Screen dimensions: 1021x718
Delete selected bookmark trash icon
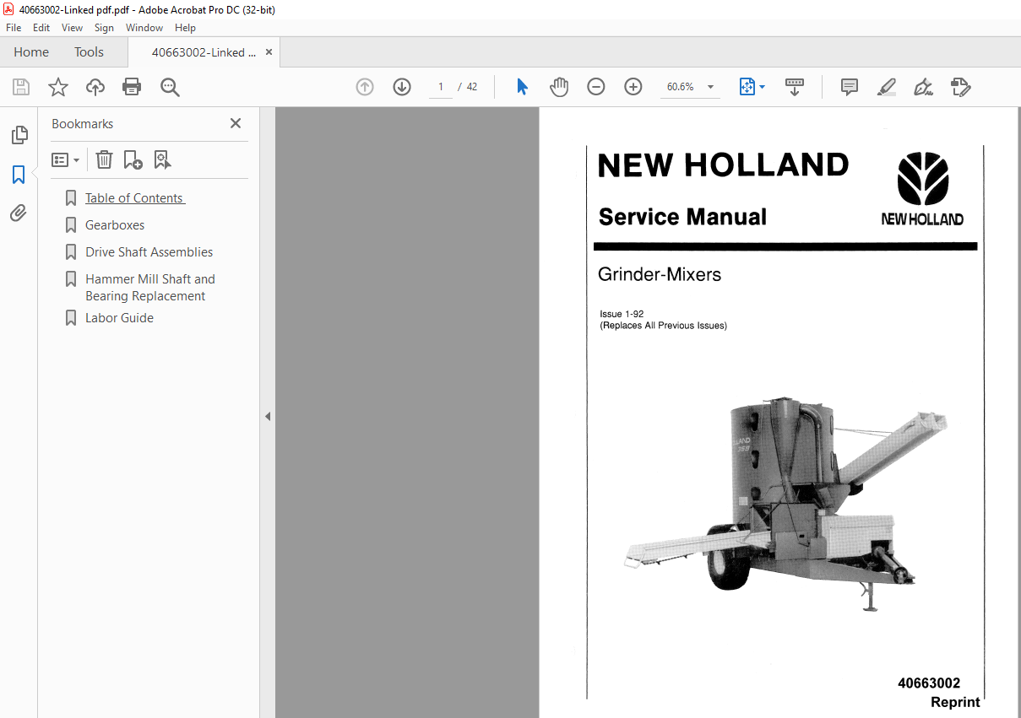click(x=104, y=159)
